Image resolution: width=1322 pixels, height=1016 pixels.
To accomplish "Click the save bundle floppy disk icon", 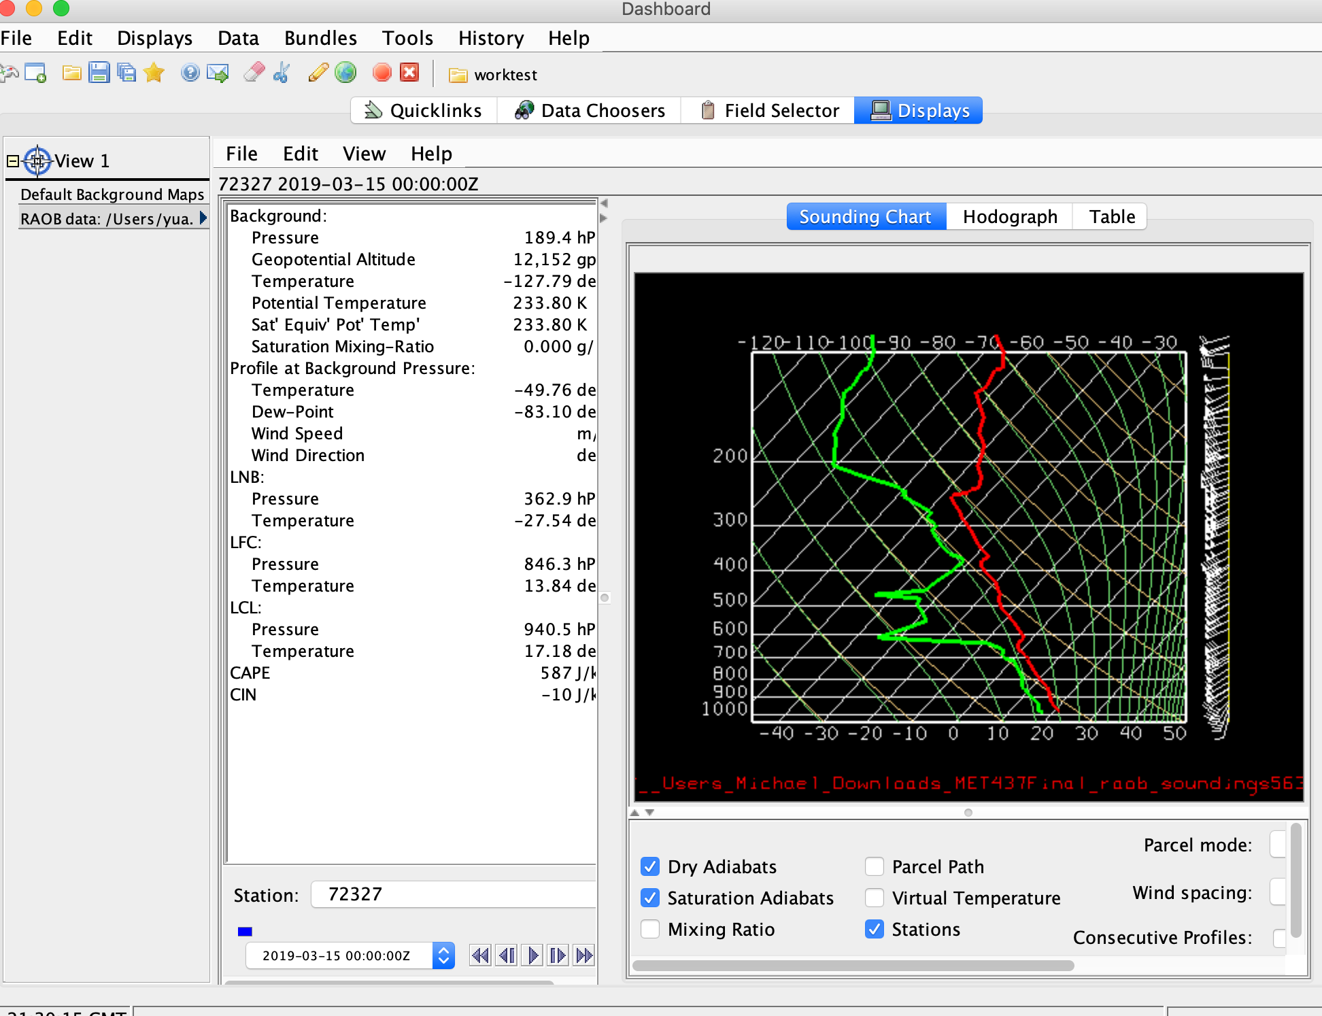I will point(99,73).
